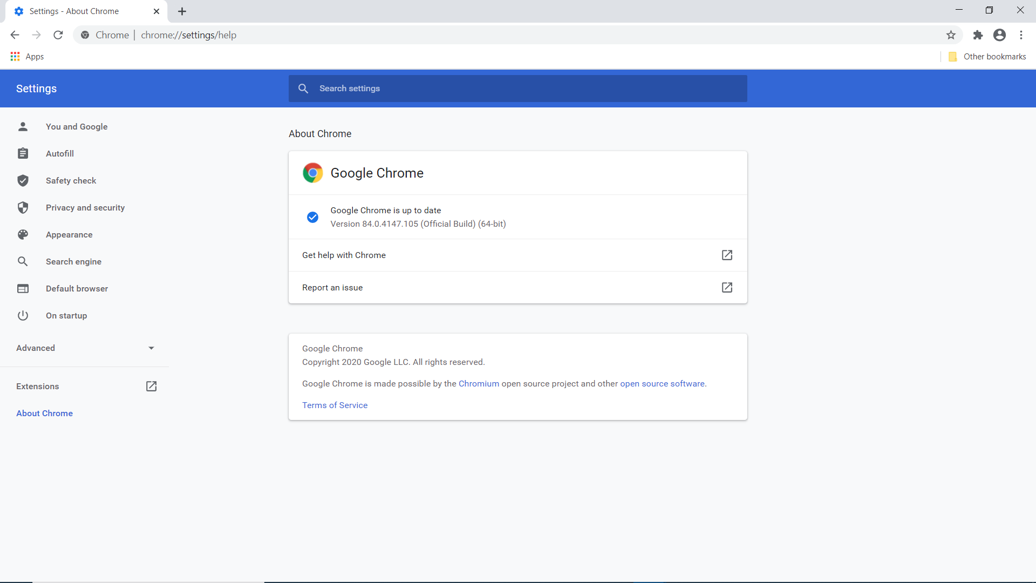Screen dimensions: 1036x583
Task: Open the open source software link
Action: pos(662,383)
